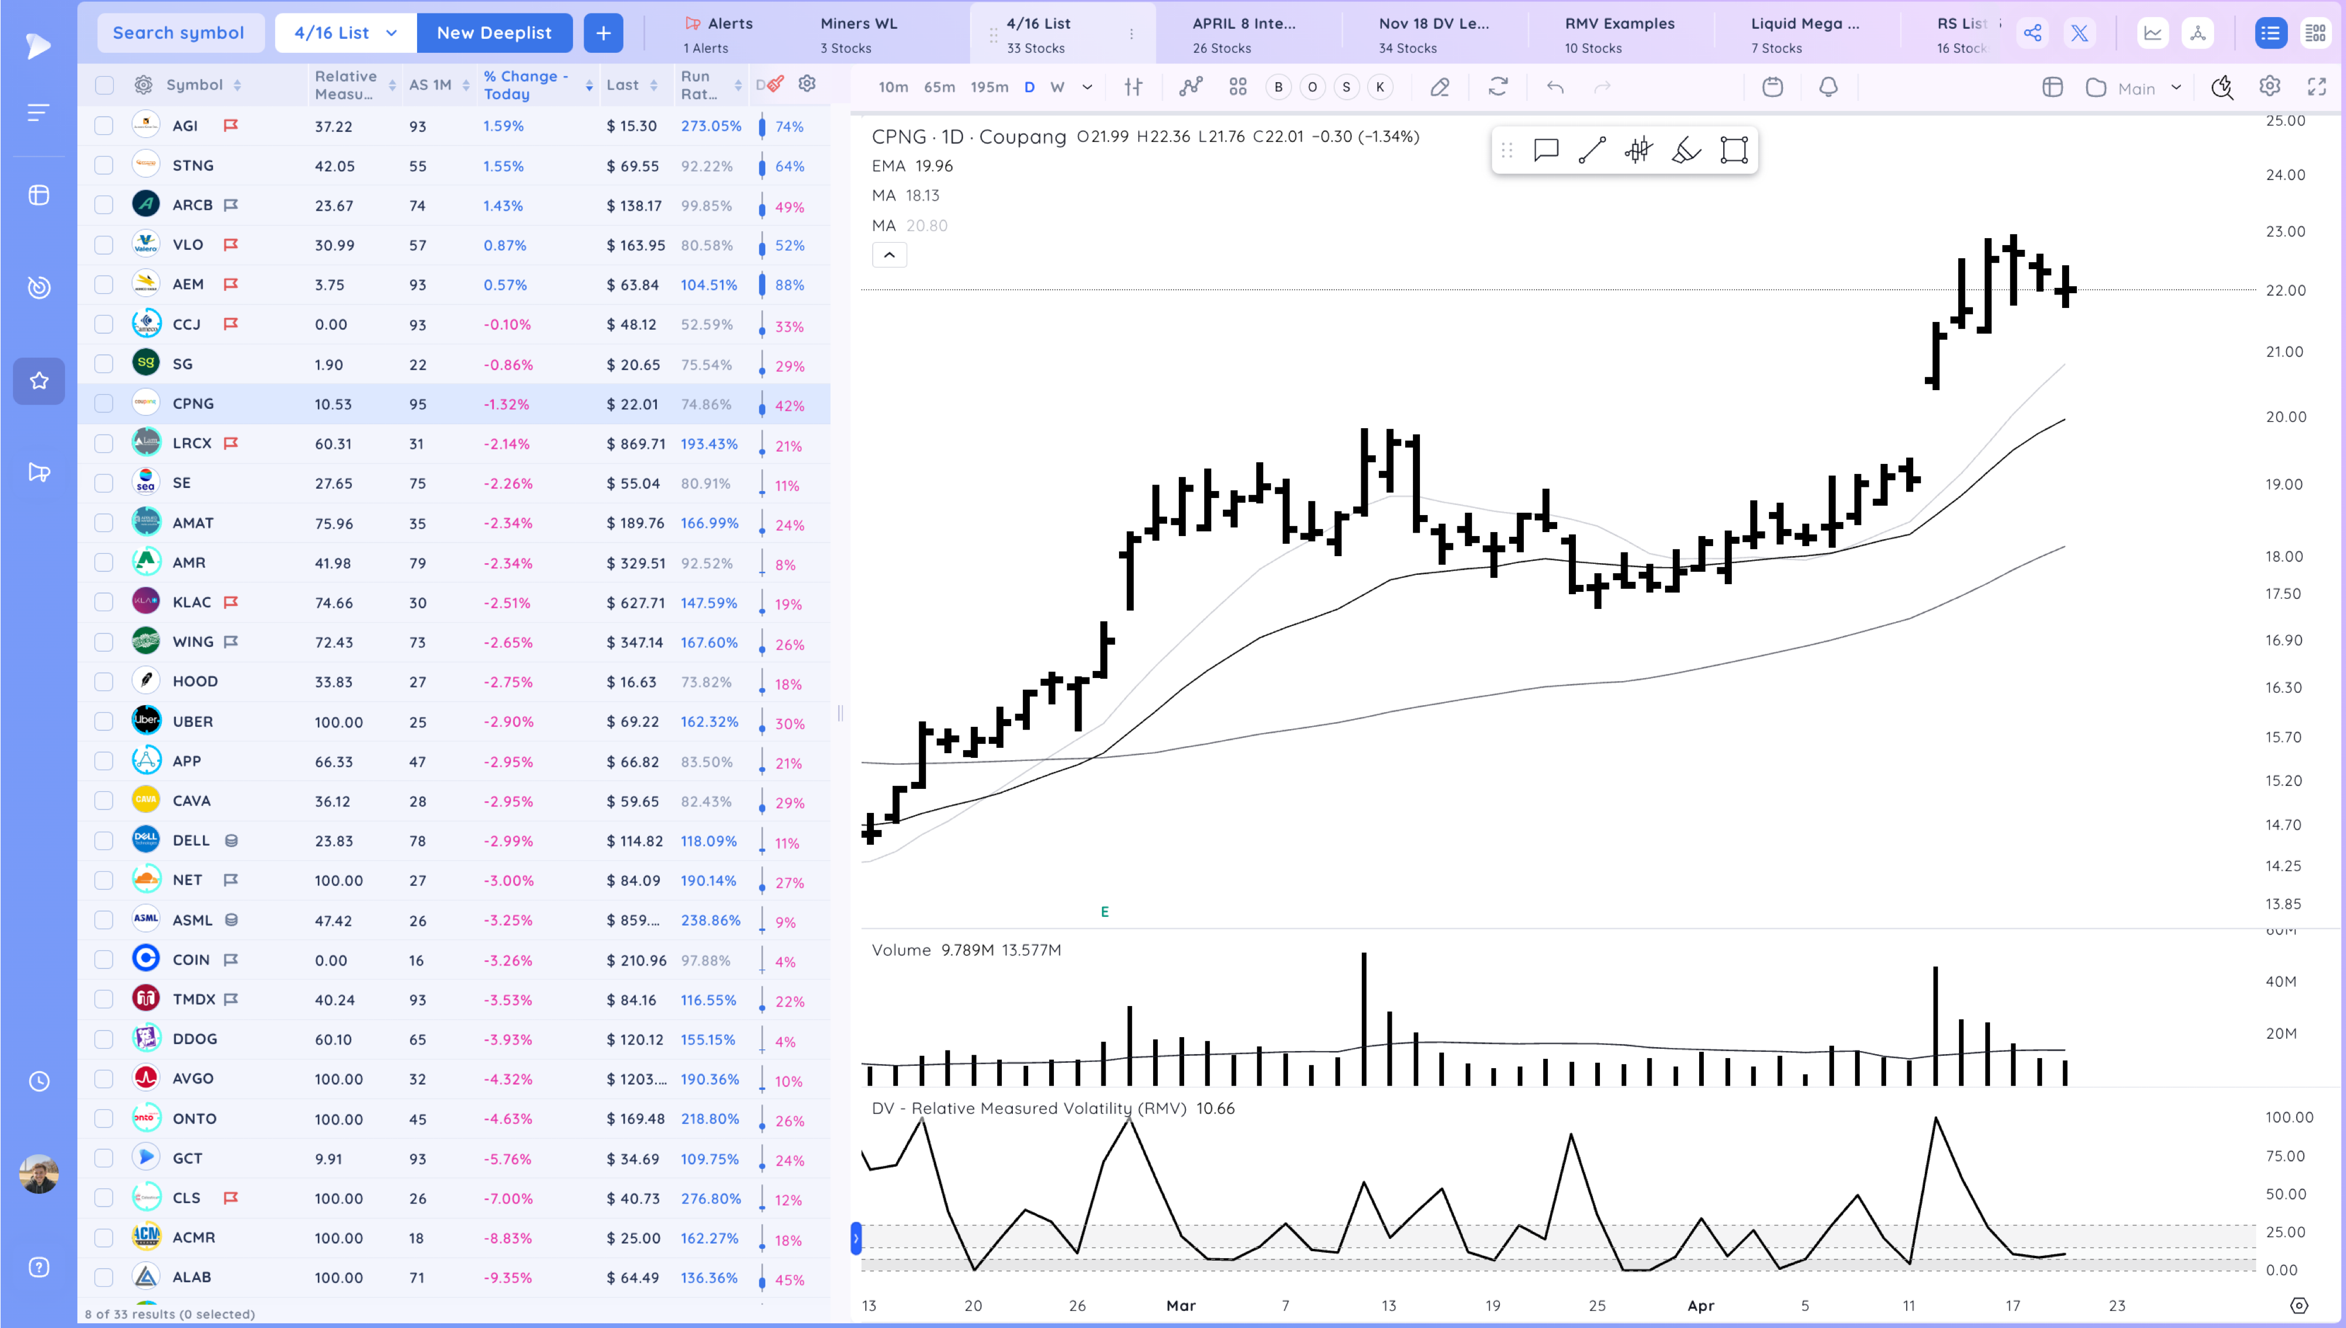The height and width of the screenshot is (1328, 2346).
Task: Sort by % Change Today column
Action: 538,85
